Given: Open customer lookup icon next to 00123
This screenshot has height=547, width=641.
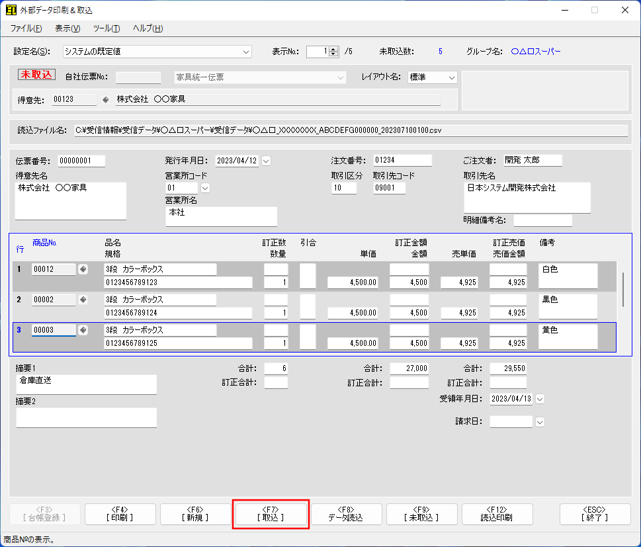Looking at the screenshot, I should click(x=105, y=100).
